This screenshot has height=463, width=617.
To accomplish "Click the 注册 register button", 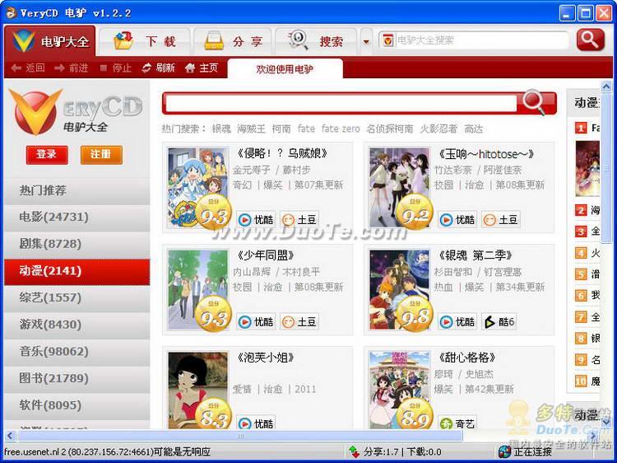I will pos(101,154).
